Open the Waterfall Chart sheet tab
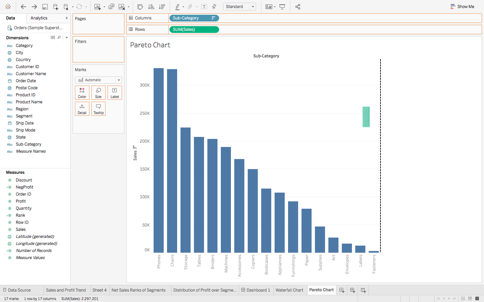This screenshot has height=302, width=484. click(x=289, y=290)
